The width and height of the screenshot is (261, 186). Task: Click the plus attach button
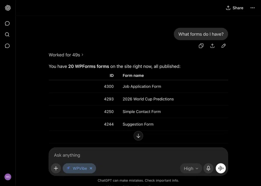click(56, 168)
